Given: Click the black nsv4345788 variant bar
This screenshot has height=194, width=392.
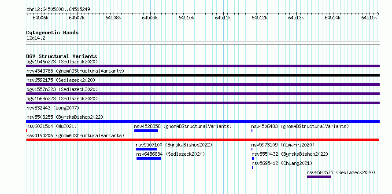Looking at the screenshot, I should (203, 75).
